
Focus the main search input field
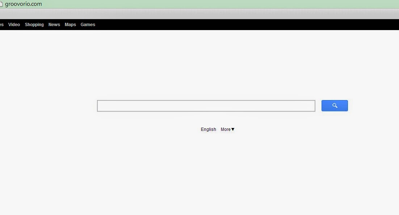206,106
